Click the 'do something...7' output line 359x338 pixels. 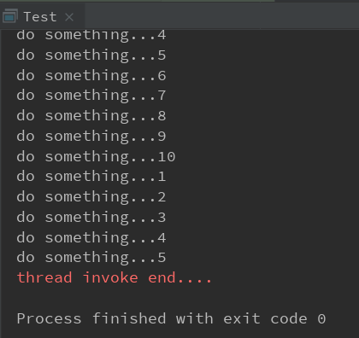coord(91,96)
